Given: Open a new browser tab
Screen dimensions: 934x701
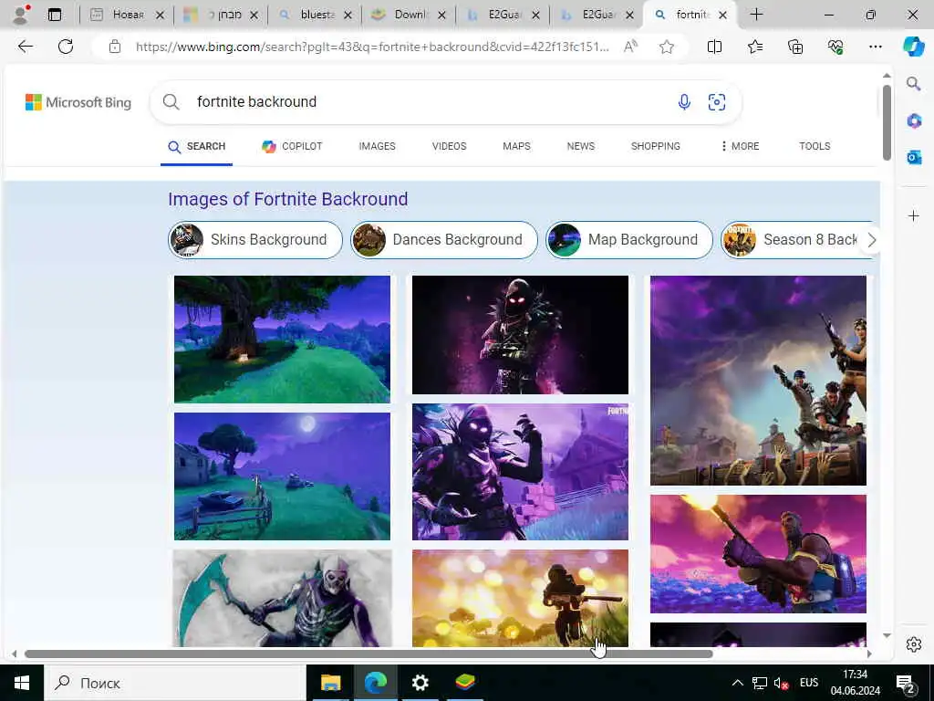Looking at the screenshot, I should [x=756, y=15].
